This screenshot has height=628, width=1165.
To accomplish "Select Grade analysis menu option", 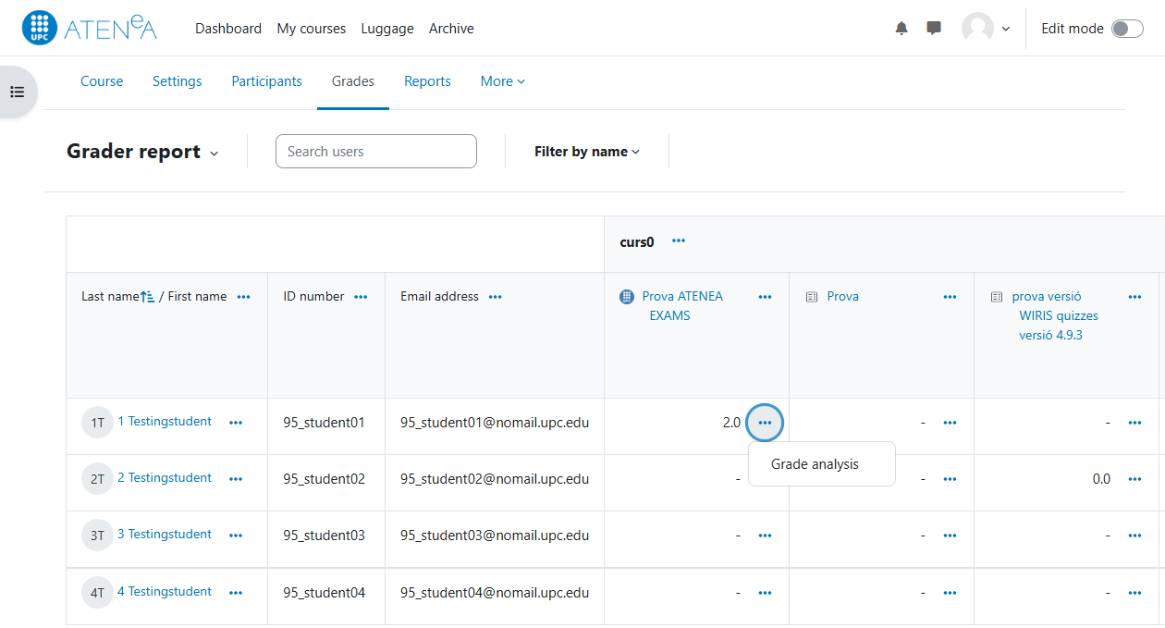I will click(x=815, y=464).
